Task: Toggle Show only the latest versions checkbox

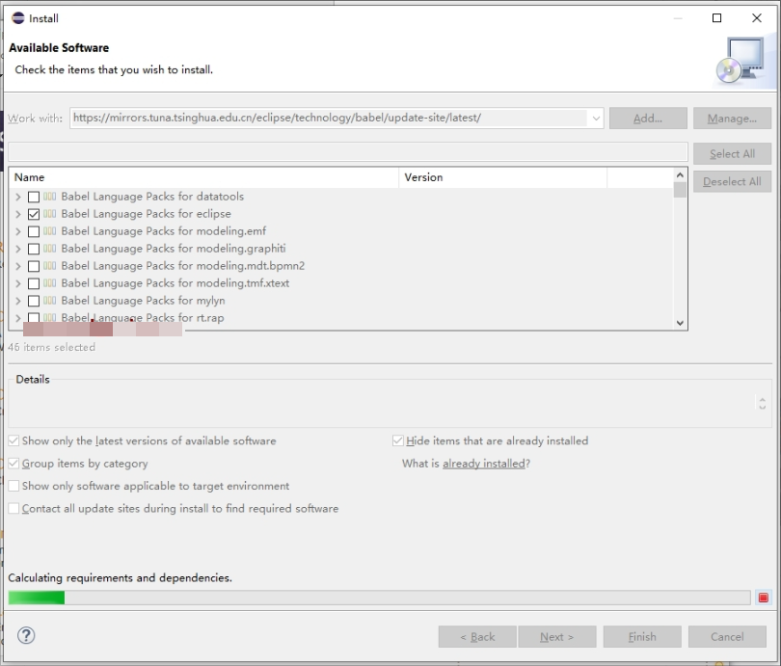Action: [x=13, y=441]
